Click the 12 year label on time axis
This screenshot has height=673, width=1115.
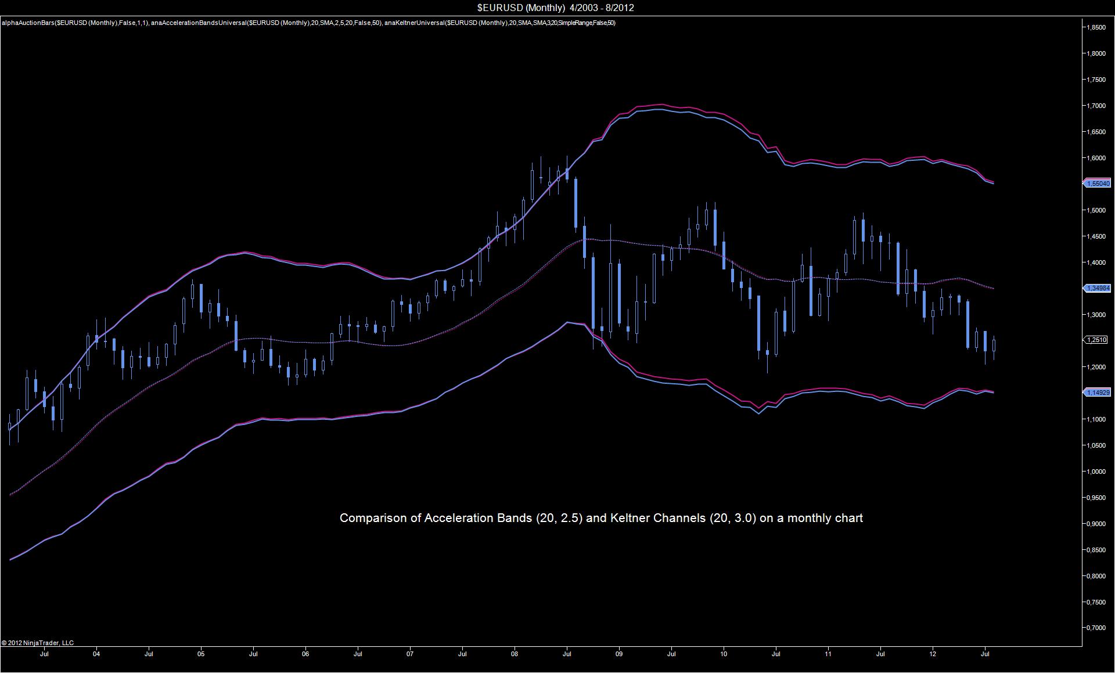933,654
